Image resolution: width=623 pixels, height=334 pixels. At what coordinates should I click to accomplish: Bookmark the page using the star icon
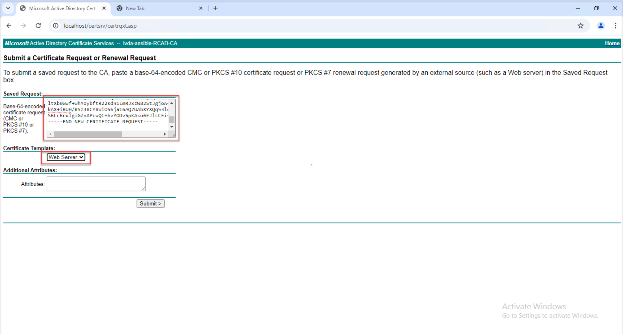pos(580,25)
